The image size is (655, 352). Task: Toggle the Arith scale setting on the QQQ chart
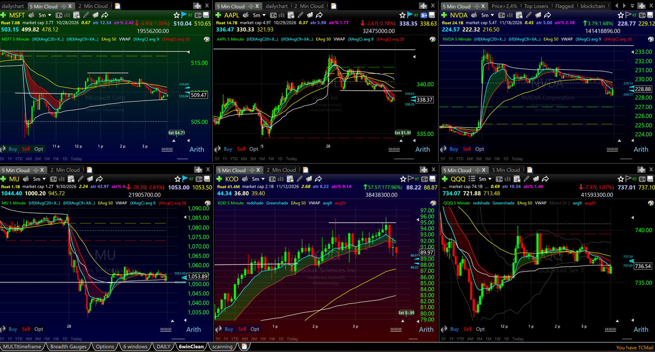[x=640, y=329]
